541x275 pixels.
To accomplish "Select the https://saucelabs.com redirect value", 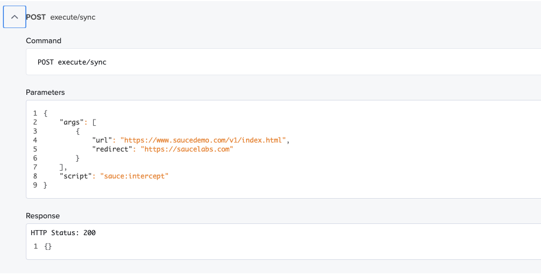I will coord(187,149).
